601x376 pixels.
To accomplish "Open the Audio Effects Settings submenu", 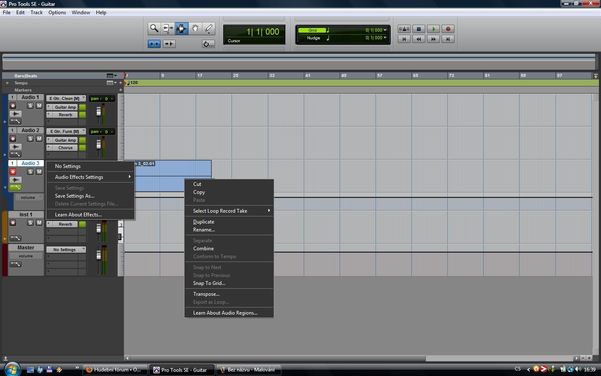I will [91, 177].
